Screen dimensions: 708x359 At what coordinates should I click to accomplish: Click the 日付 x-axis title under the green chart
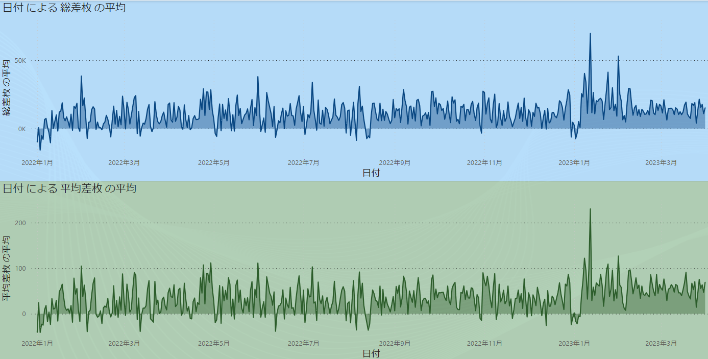371,353
